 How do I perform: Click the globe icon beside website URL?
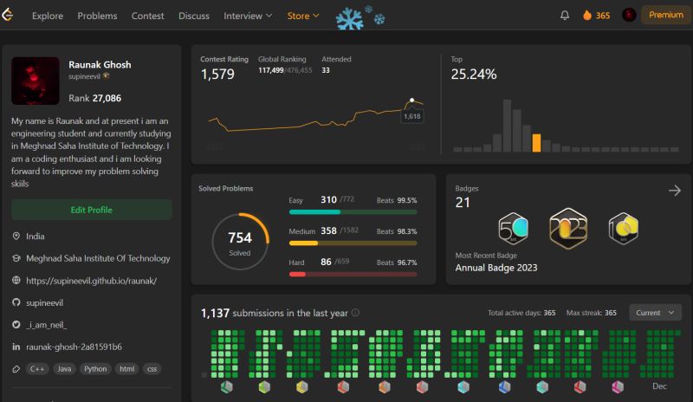tap(16, 281)
